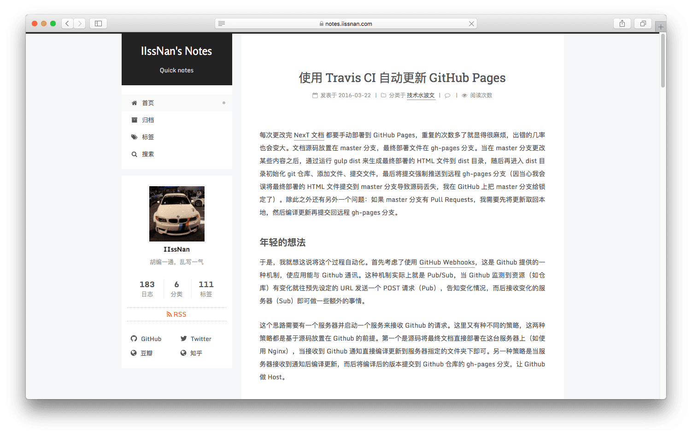
Task: Click the IIssNan's Notes site title
Action: [176, 51]
